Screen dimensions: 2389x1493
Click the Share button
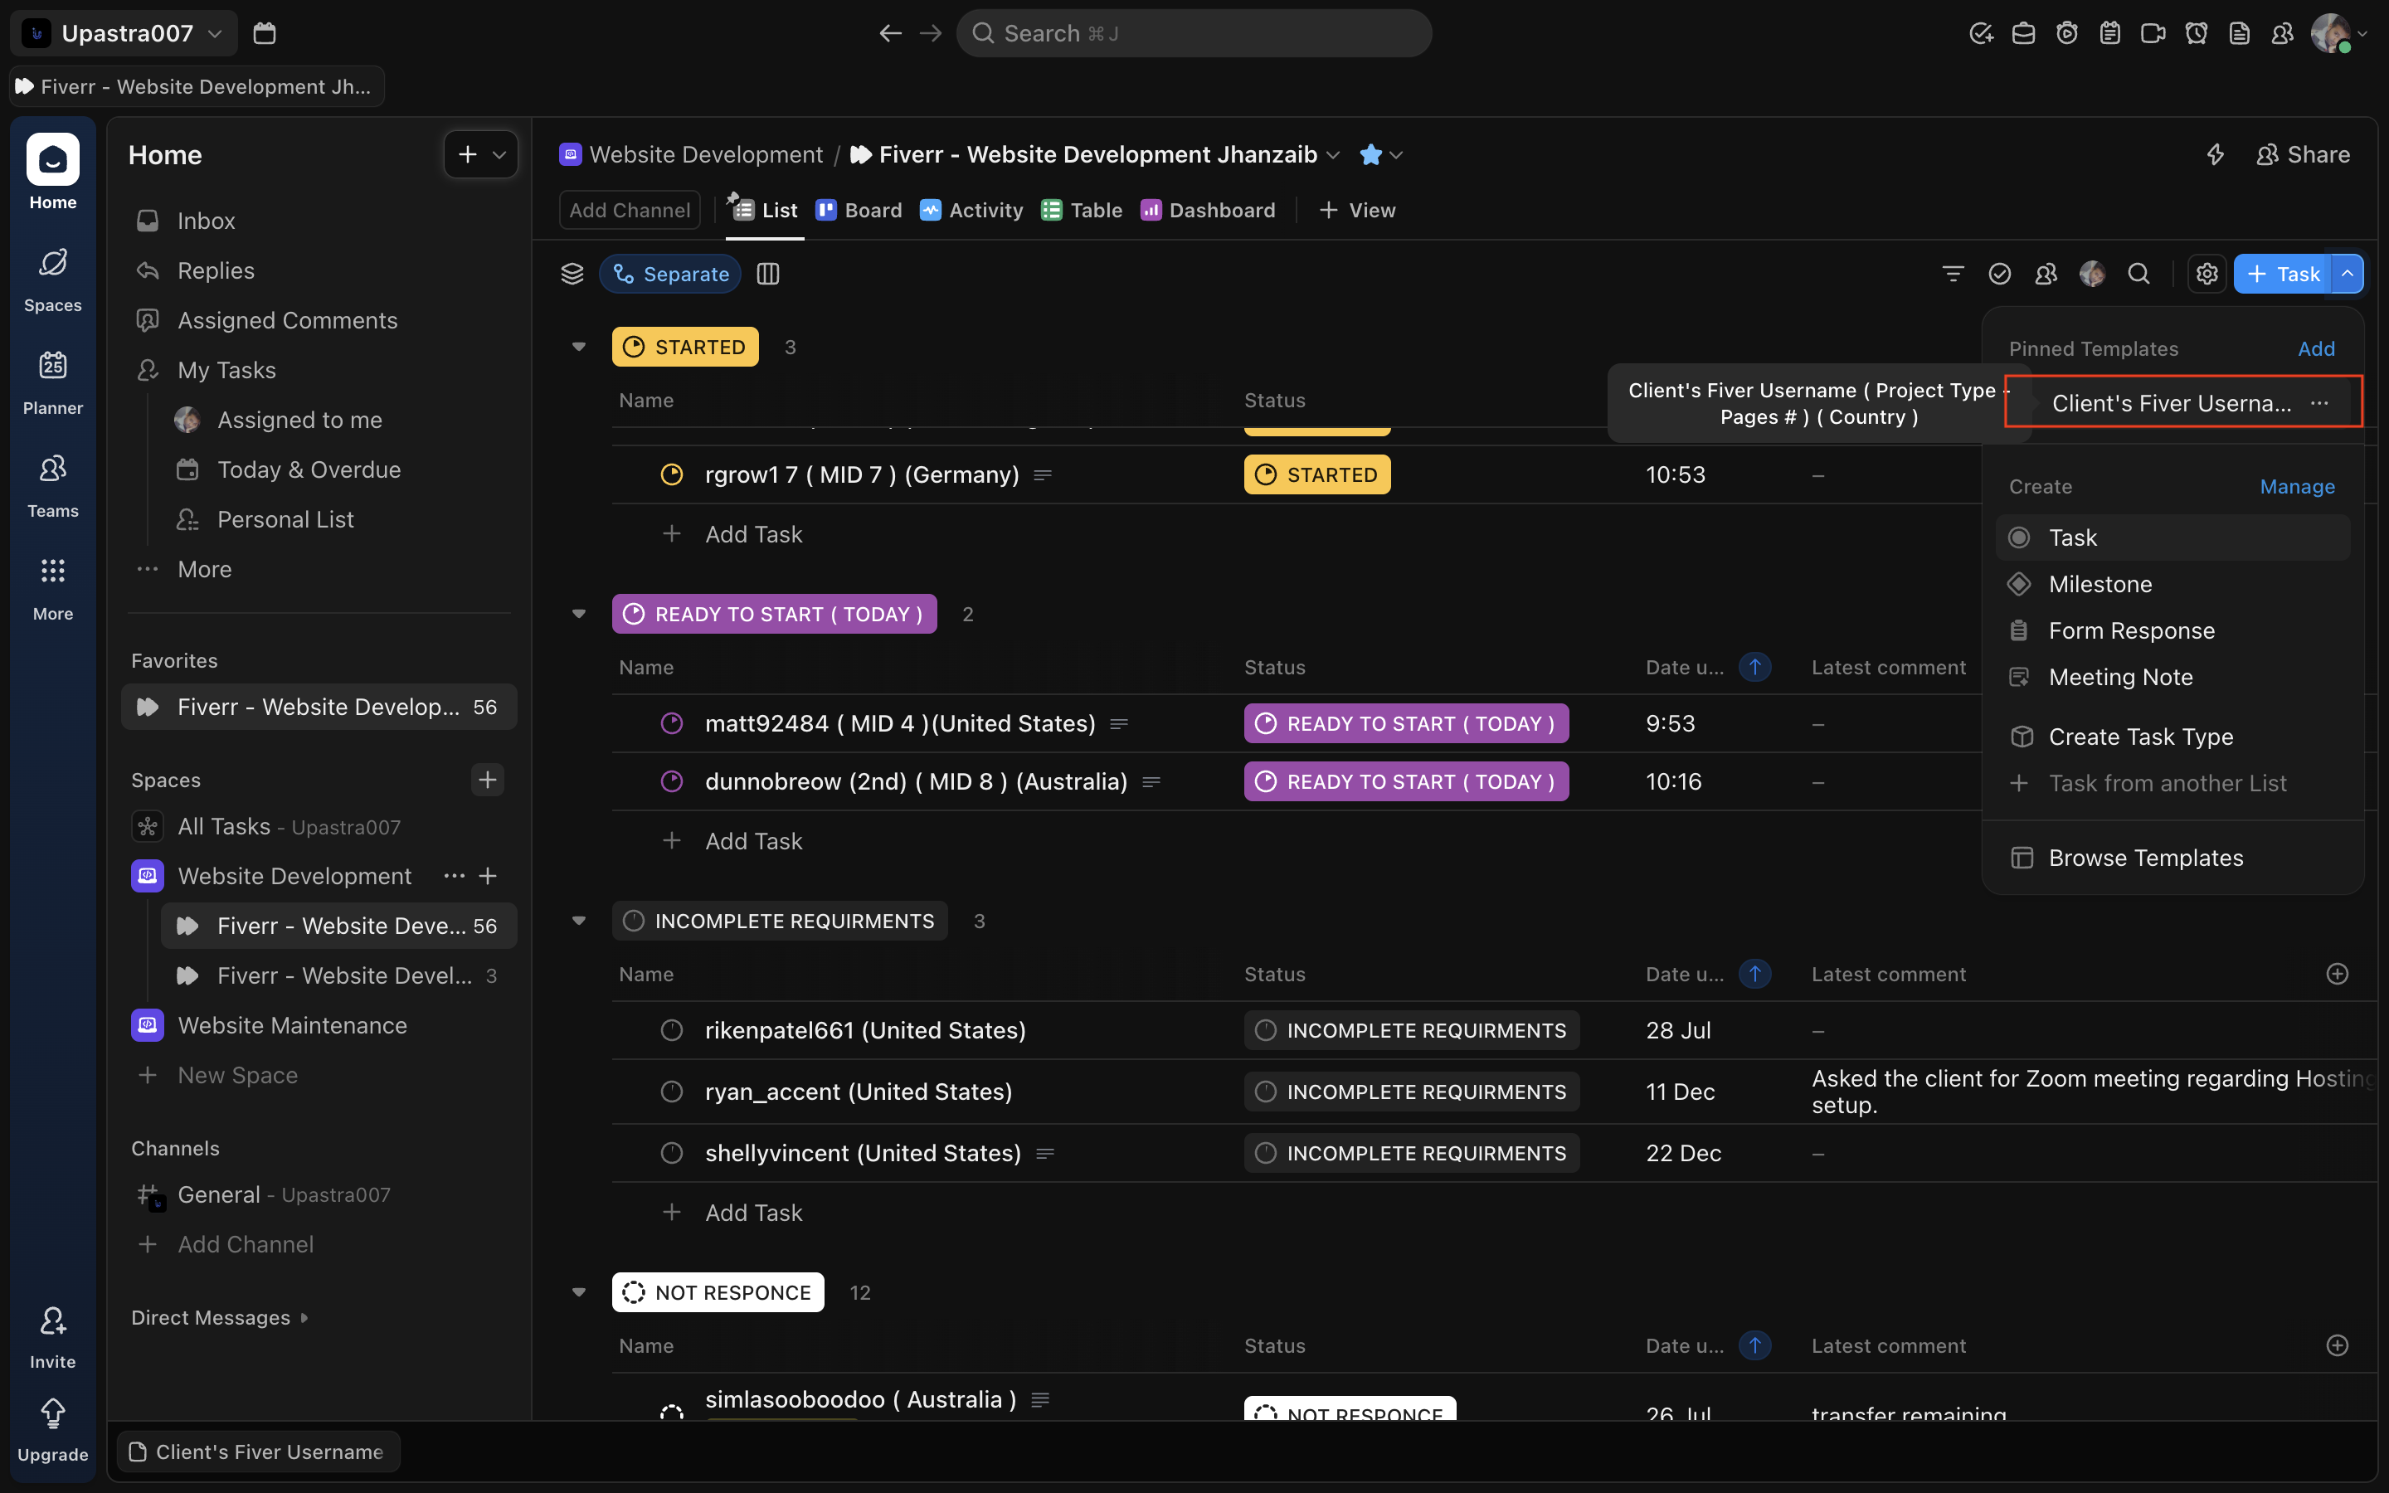coord(2302,154)
